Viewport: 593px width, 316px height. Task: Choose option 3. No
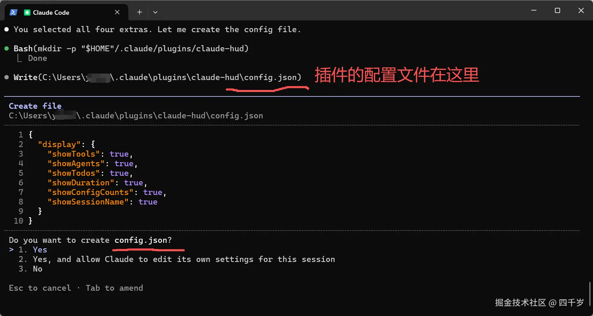31,269
